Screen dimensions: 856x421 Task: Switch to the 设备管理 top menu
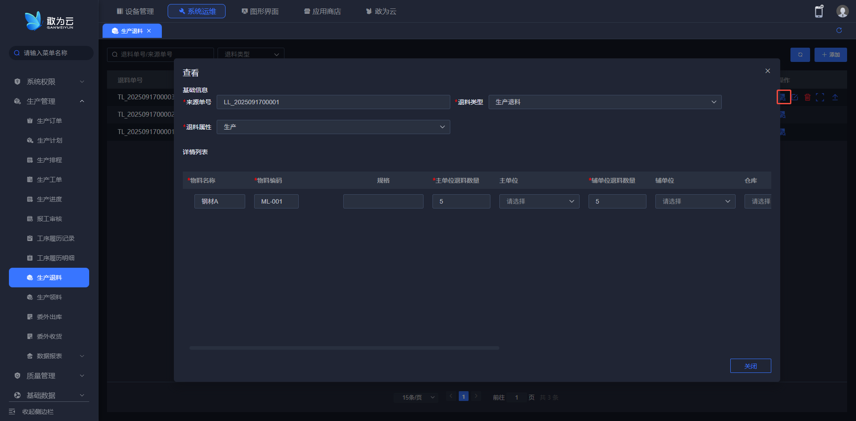tap(135, 11)
